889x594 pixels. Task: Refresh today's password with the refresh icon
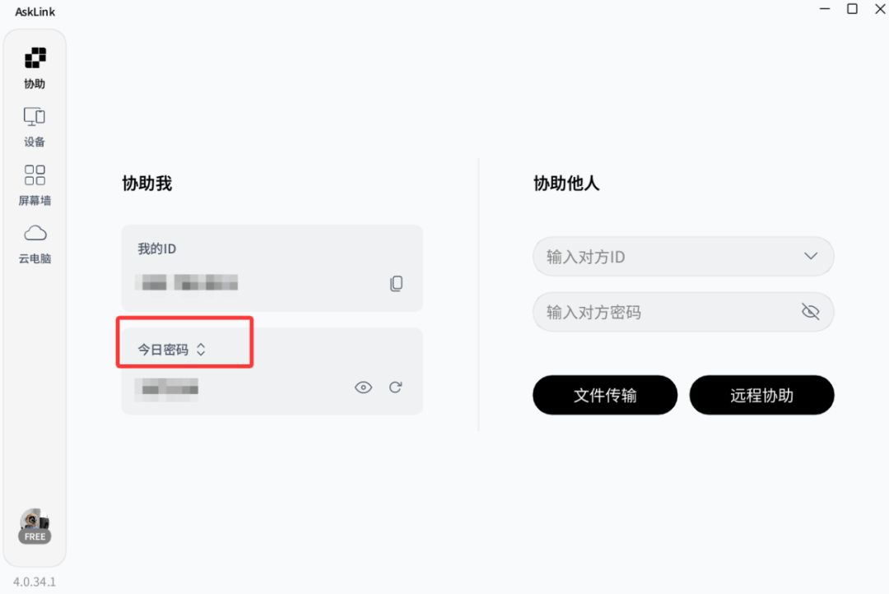(396, 387)
